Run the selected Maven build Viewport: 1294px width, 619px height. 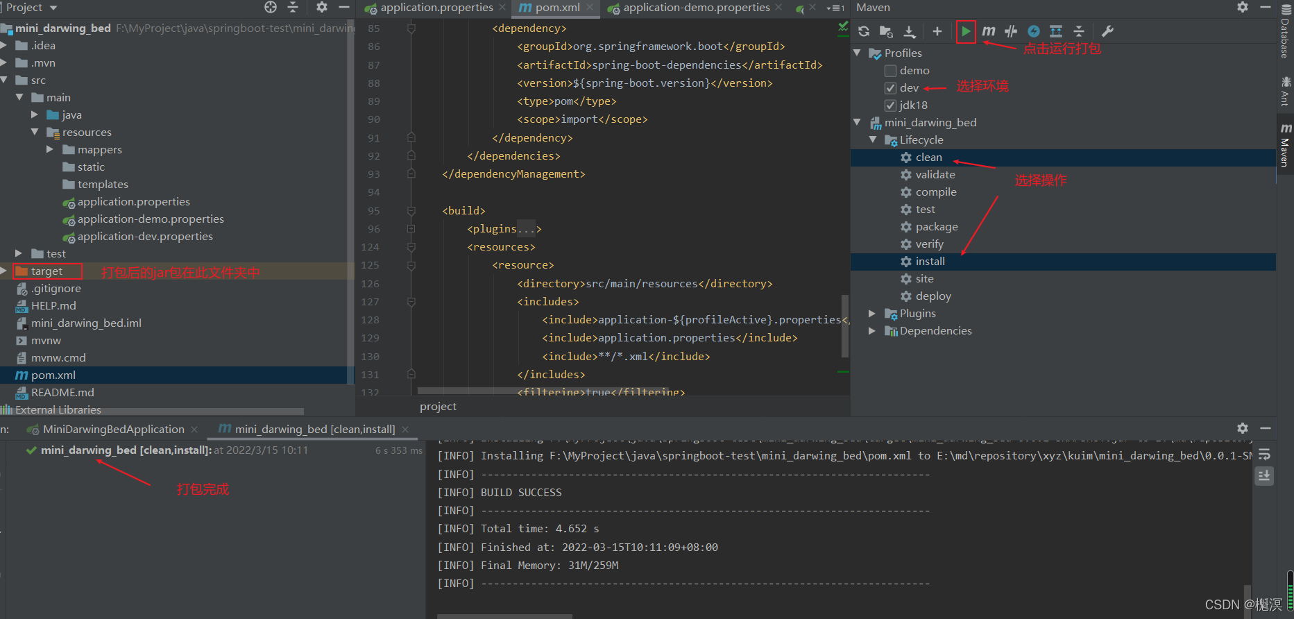coord(965,31)
